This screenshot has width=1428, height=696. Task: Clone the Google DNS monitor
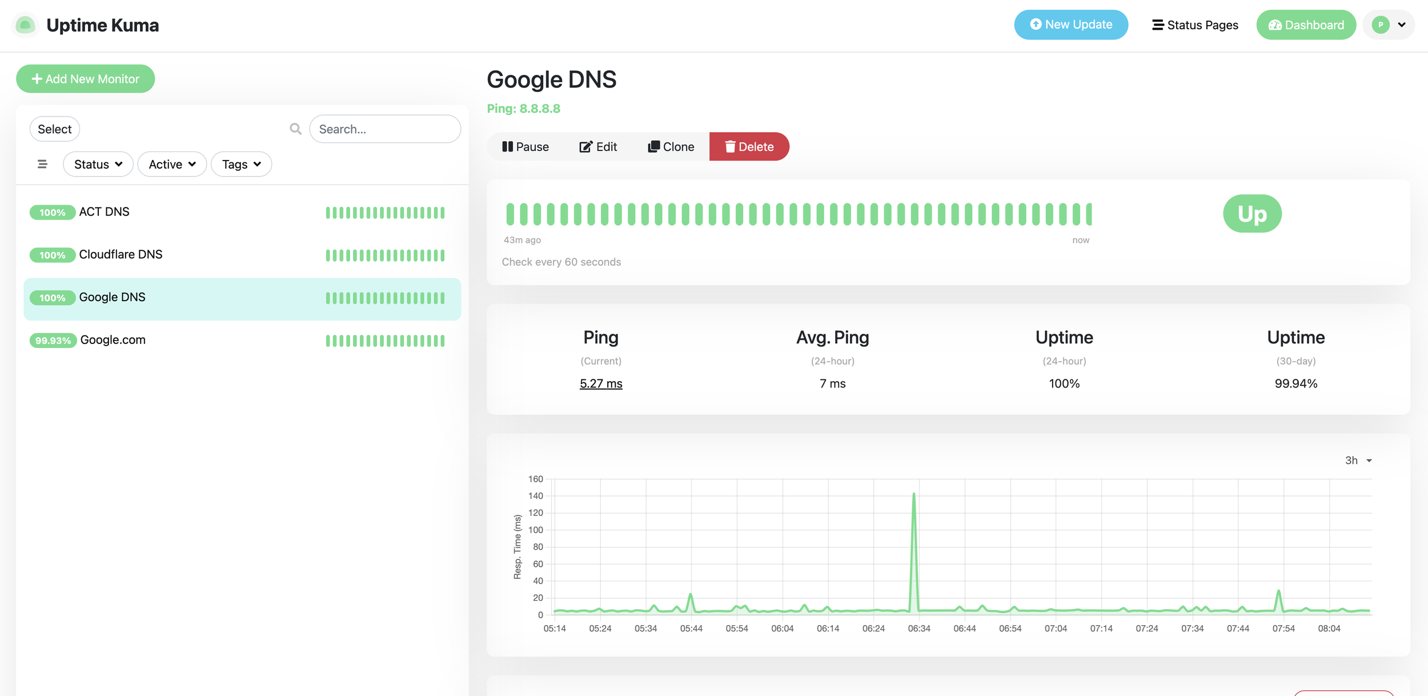671,147
